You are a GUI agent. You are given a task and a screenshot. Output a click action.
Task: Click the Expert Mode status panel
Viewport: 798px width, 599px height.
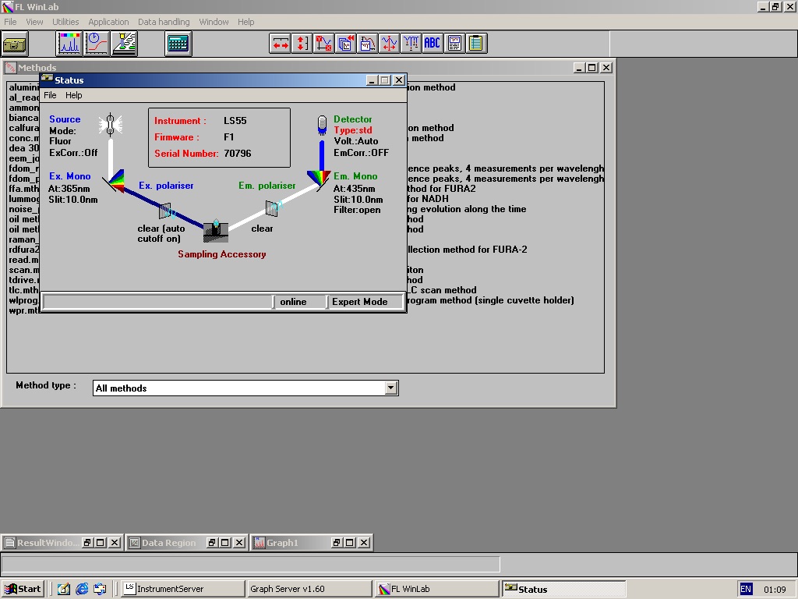(x=365, y=302)
